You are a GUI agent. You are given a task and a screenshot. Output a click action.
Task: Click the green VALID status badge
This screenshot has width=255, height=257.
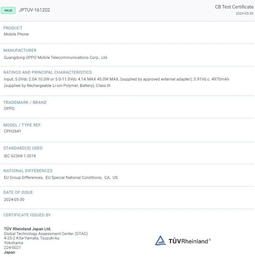8,10
